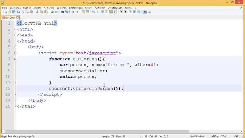
Task: Click the Save All toolbar icon
Action: click(18, 12)
